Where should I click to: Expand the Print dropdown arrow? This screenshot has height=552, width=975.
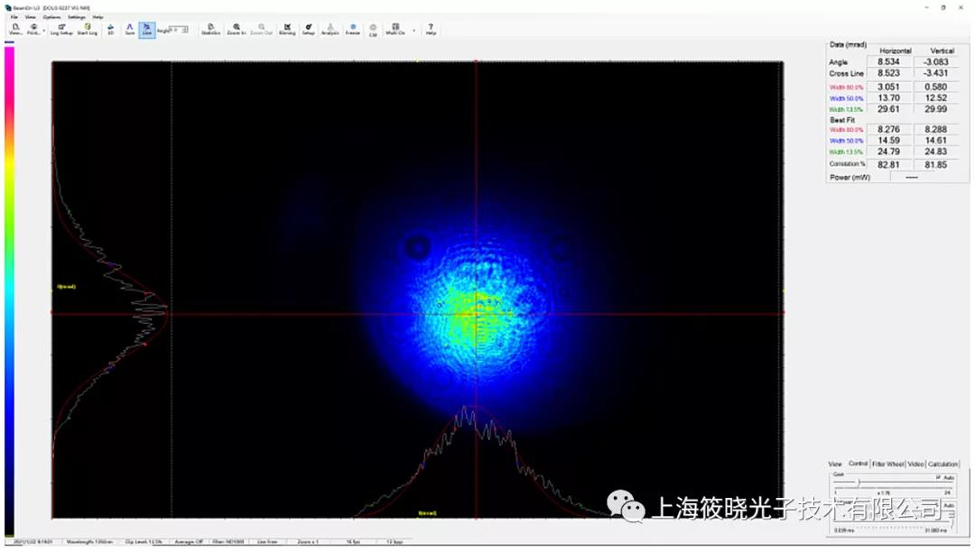pos(43,30)
